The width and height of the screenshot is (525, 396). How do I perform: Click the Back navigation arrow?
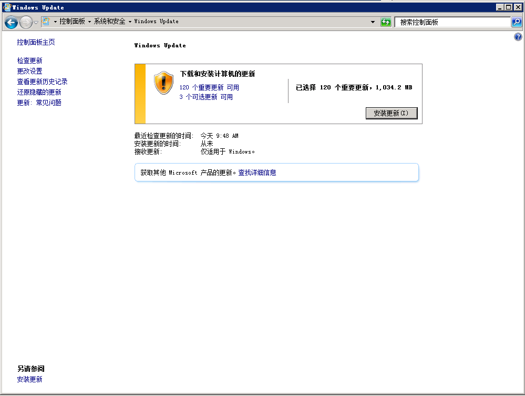coord(11,23)
